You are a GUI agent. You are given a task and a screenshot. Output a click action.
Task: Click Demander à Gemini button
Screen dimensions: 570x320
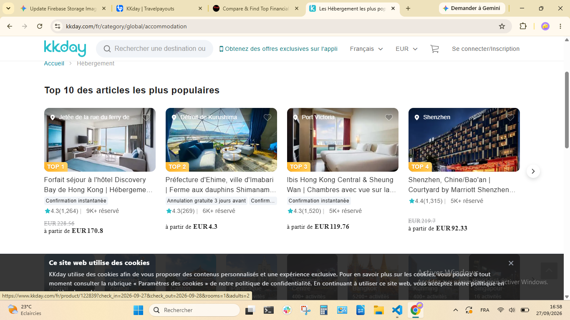click(x=472, y=8)
